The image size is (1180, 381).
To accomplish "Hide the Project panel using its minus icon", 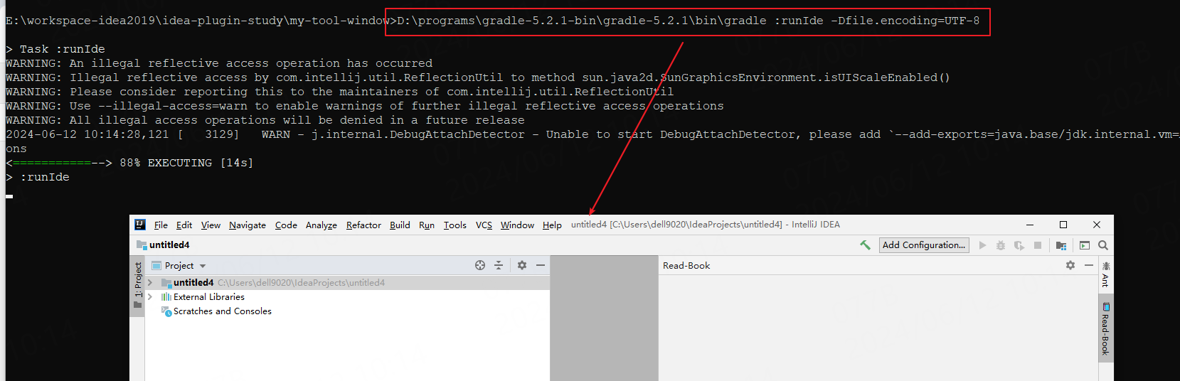I will point(541,265).
